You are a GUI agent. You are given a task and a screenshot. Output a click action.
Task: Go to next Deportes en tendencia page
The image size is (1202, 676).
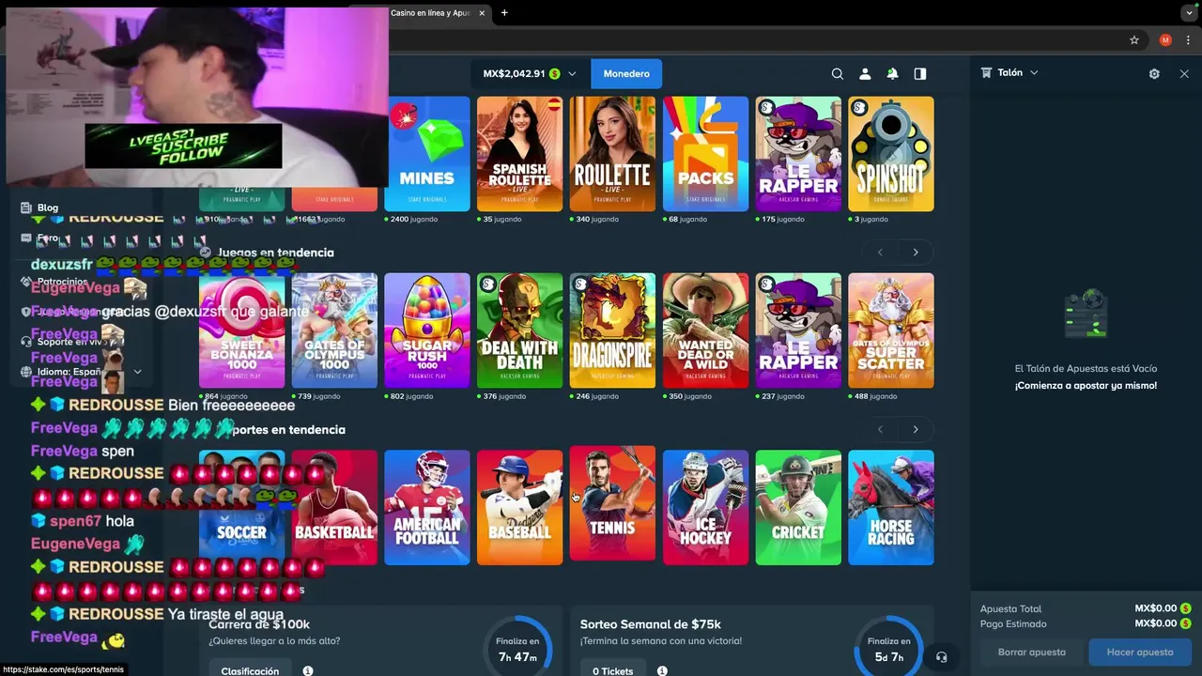click(916, 430)
